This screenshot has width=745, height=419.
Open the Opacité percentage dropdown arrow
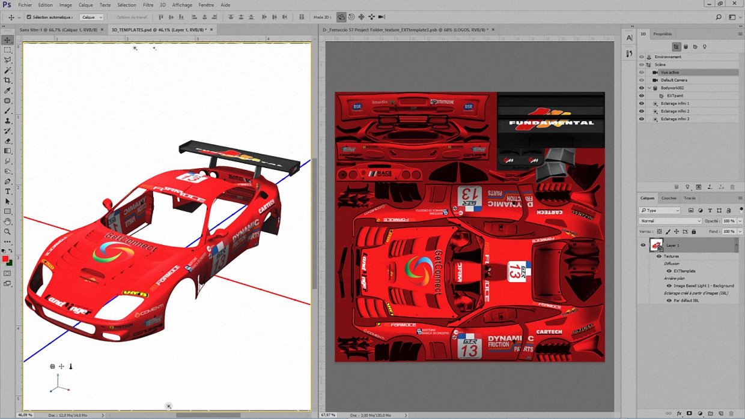tap(739, 221)
